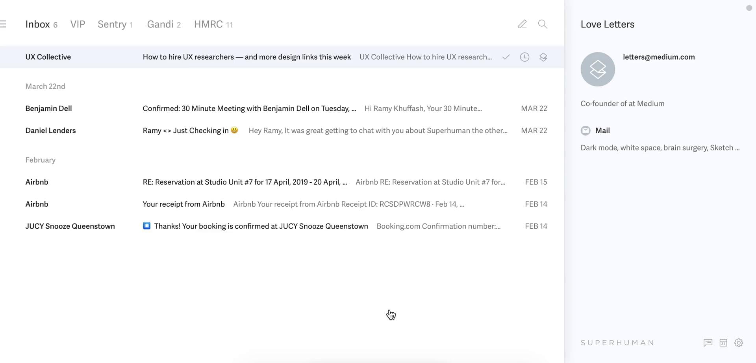Click the MAR 22 date on Daniel Lenders row
Screen dimensions: 756x363
[534, 130]
